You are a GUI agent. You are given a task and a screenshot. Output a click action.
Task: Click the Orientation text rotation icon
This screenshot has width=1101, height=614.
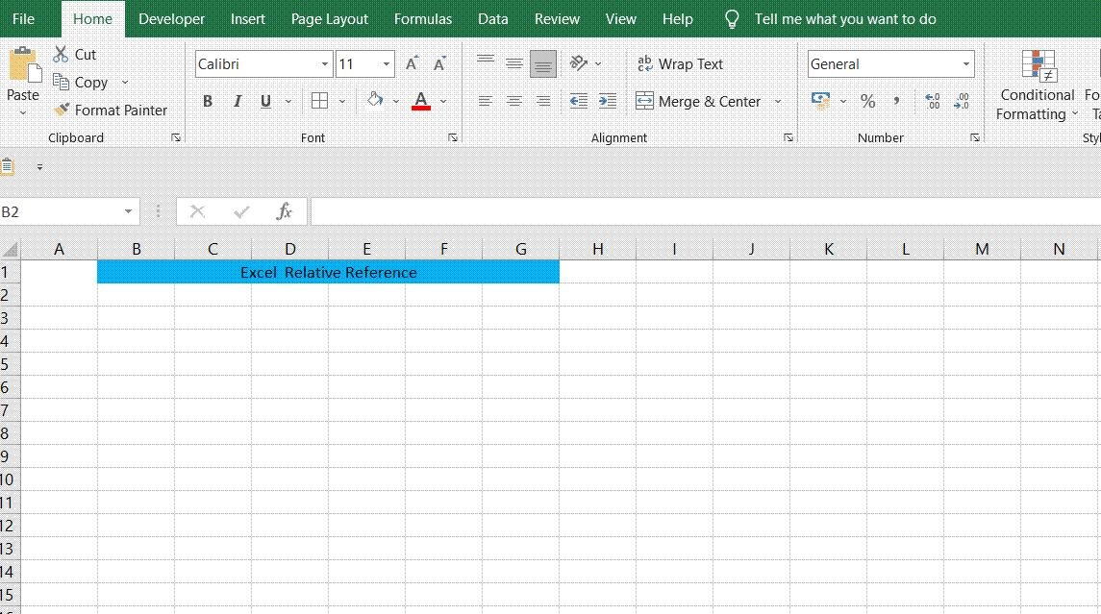(x=579, y=63)
